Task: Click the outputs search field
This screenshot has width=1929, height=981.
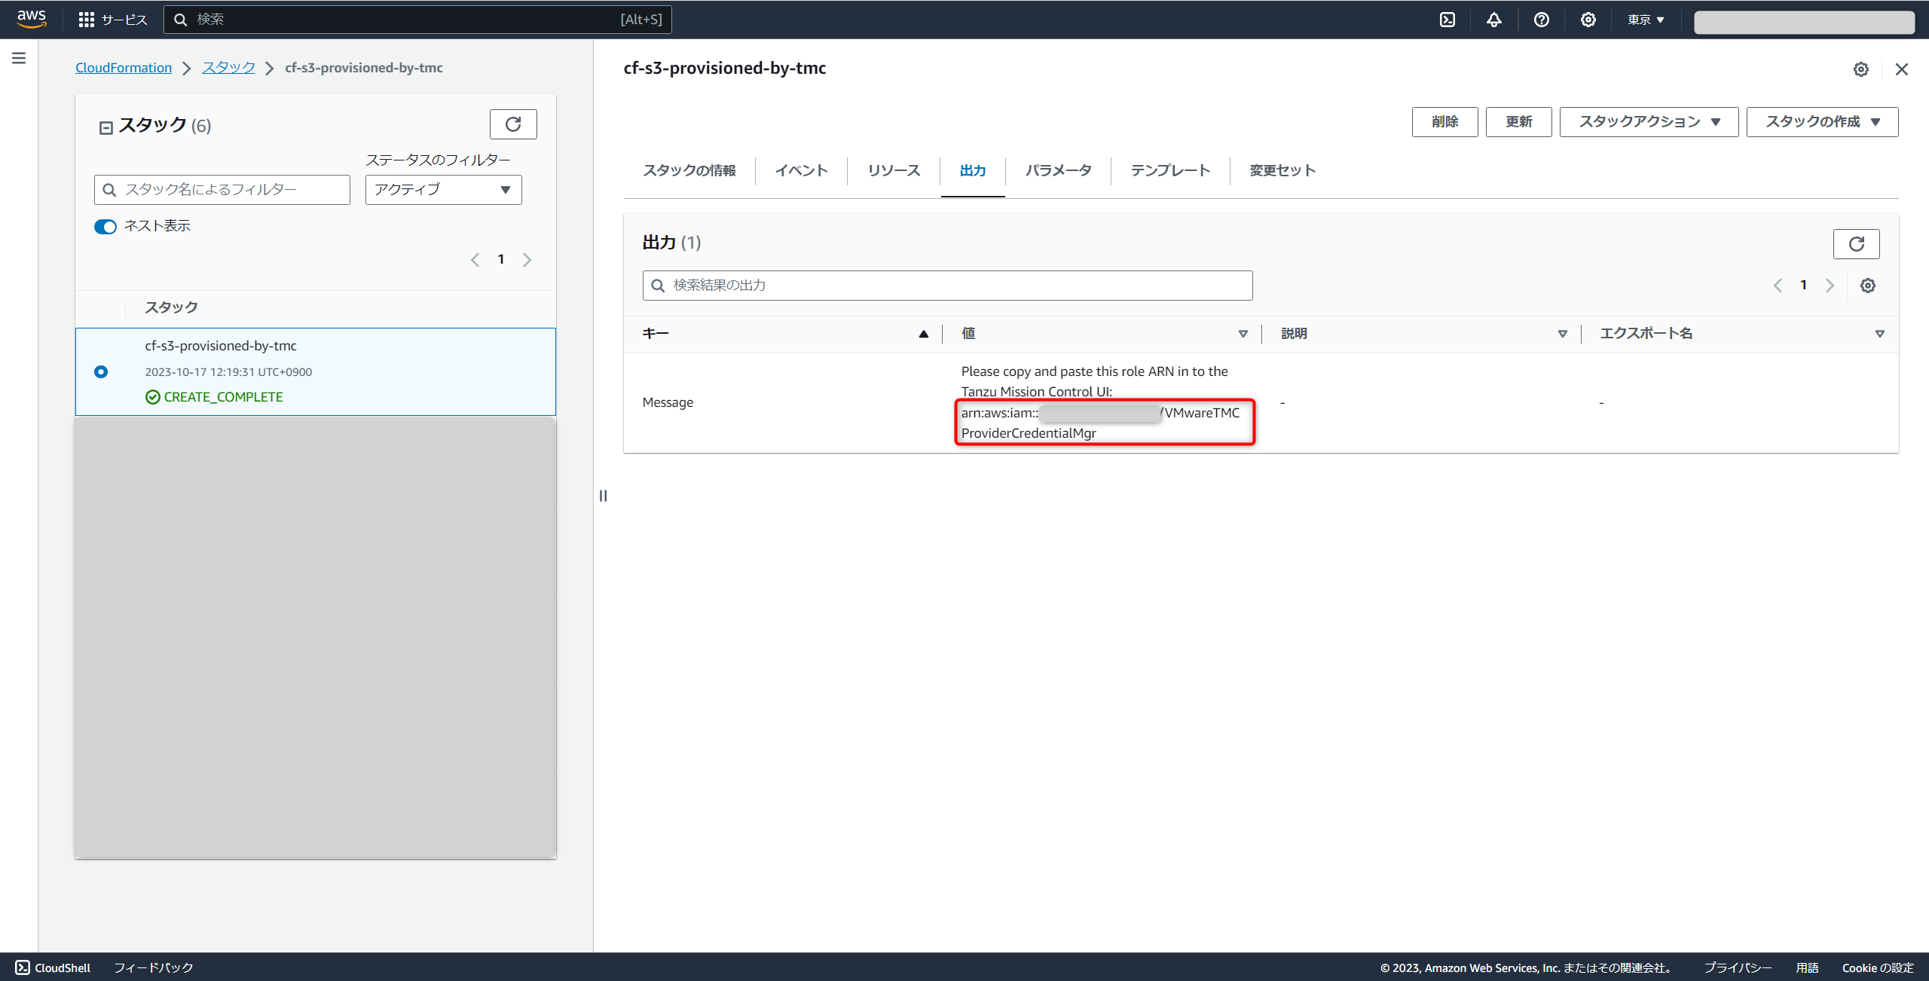Action: [947, 286]
